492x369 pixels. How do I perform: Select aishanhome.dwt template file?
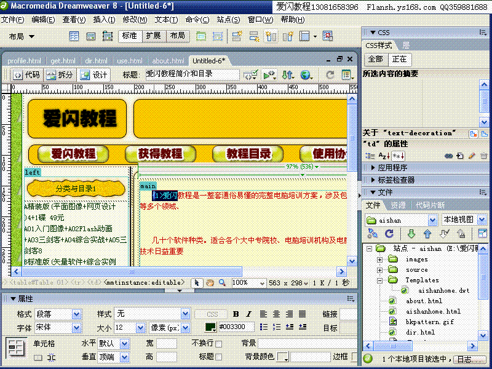point(443,290)
